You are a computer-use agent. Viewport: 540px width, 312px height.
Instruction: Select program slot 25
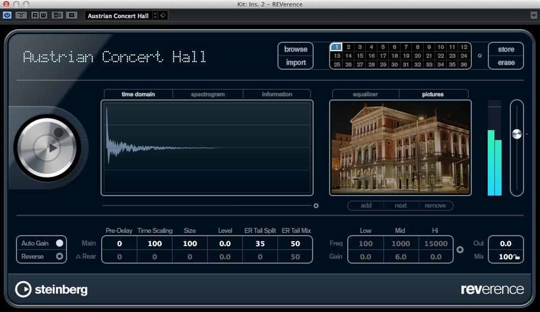(x=337, y=64)
